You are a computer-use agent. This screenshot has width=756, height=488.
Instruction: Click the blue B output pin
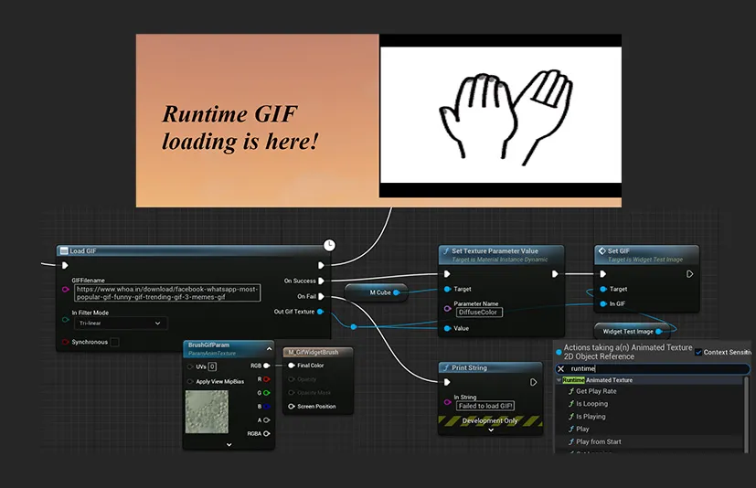pyautogui.click(x=267, y=407)
